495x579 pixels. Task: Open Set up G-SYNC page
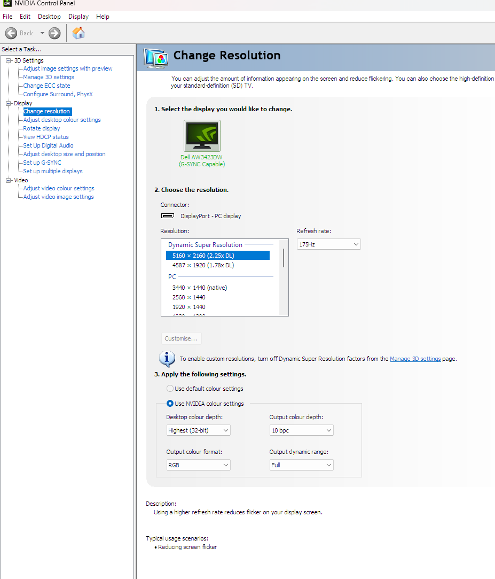(x=42, y=163)
